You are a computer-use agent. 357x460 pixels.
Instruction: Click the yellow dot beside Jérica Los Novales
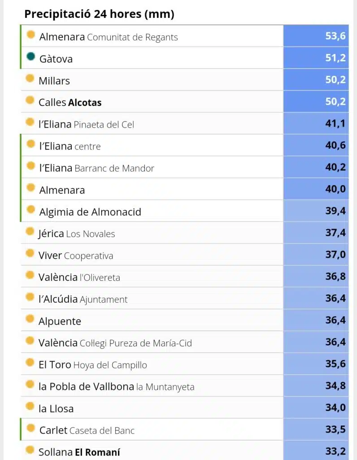pos(30,231)
